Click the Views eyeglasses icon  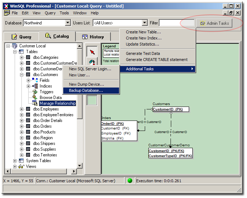(x=21, y=166)
